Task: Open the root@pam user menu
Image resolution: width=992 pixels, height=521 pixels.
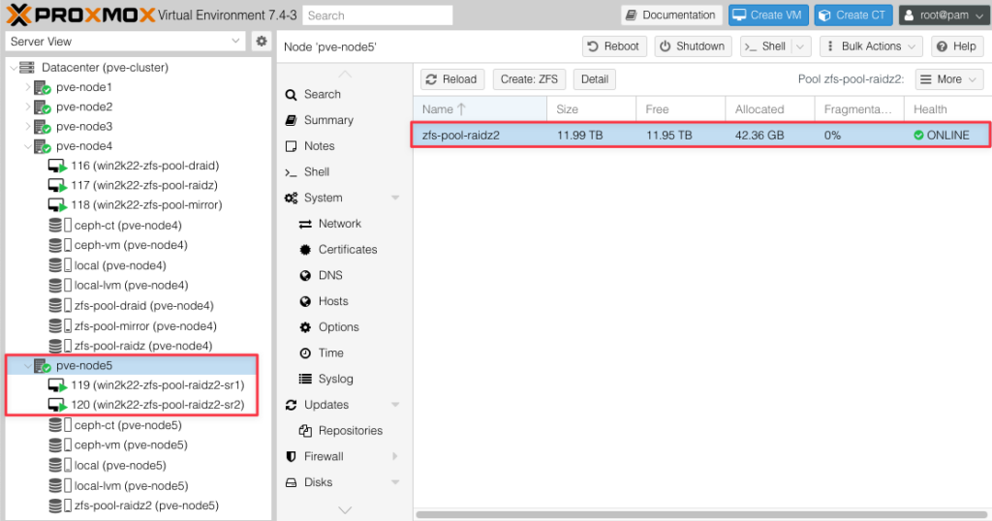Action: coord(943,15)
